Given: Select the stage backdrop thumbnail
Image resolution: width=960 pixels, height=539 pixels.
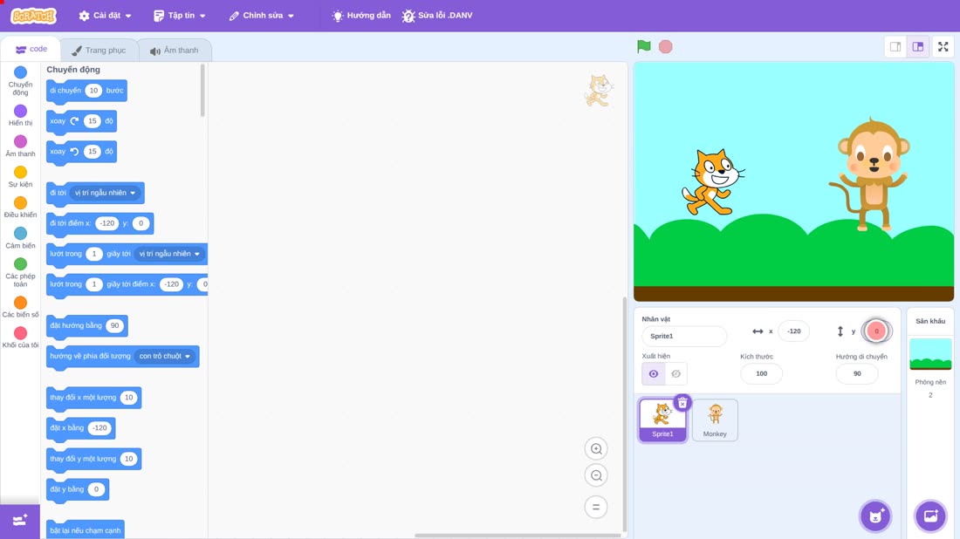Looking at the screenshot, I should [x=930, y=354].
